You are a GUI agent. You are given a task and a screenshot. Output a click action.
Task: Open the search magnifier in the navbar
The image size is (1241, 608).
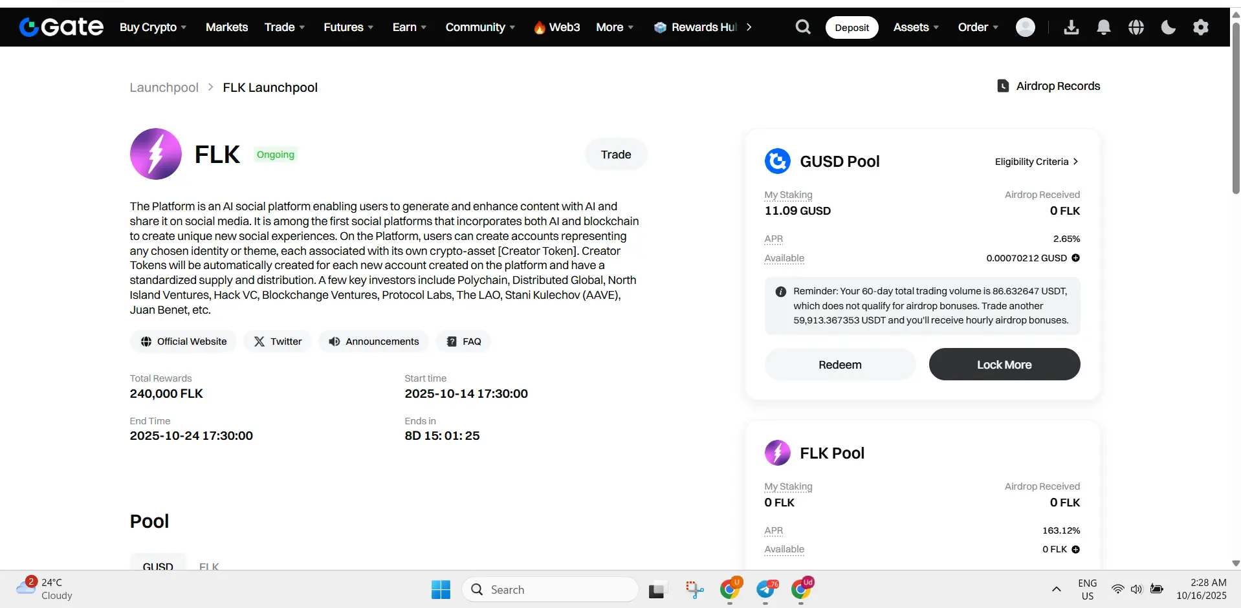pos(803,27)
